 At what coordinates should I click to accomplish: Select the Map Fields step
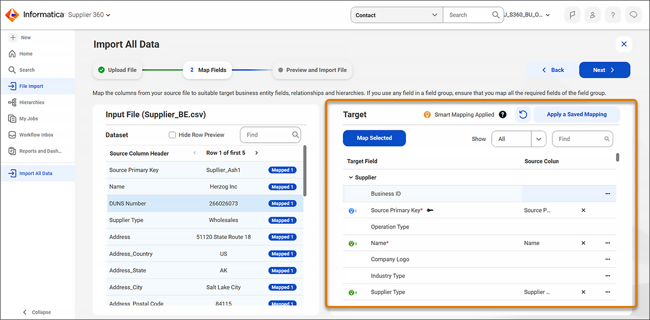click(208, 70)
